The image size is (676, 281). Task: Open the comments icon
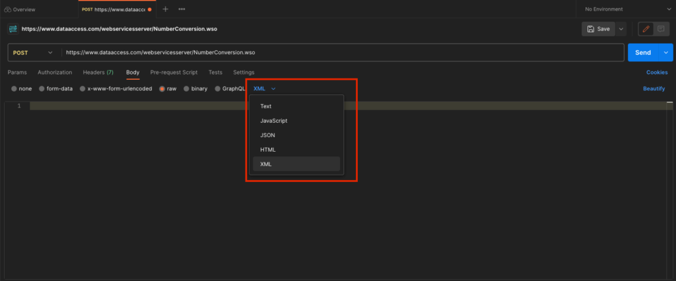point(661,29)
